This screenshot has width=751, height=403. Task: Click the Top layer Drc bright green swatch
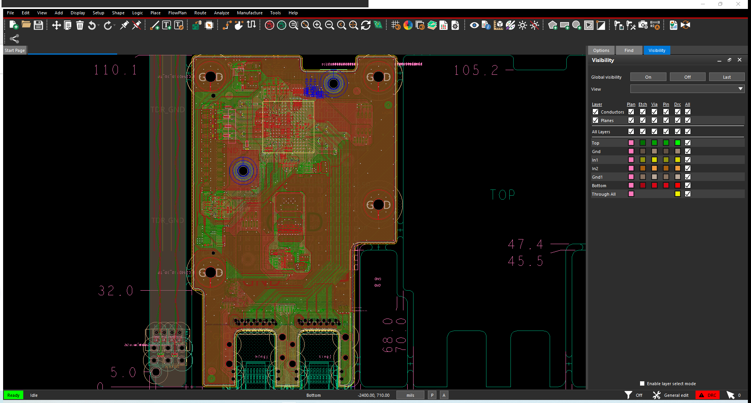tap(678, 143)
